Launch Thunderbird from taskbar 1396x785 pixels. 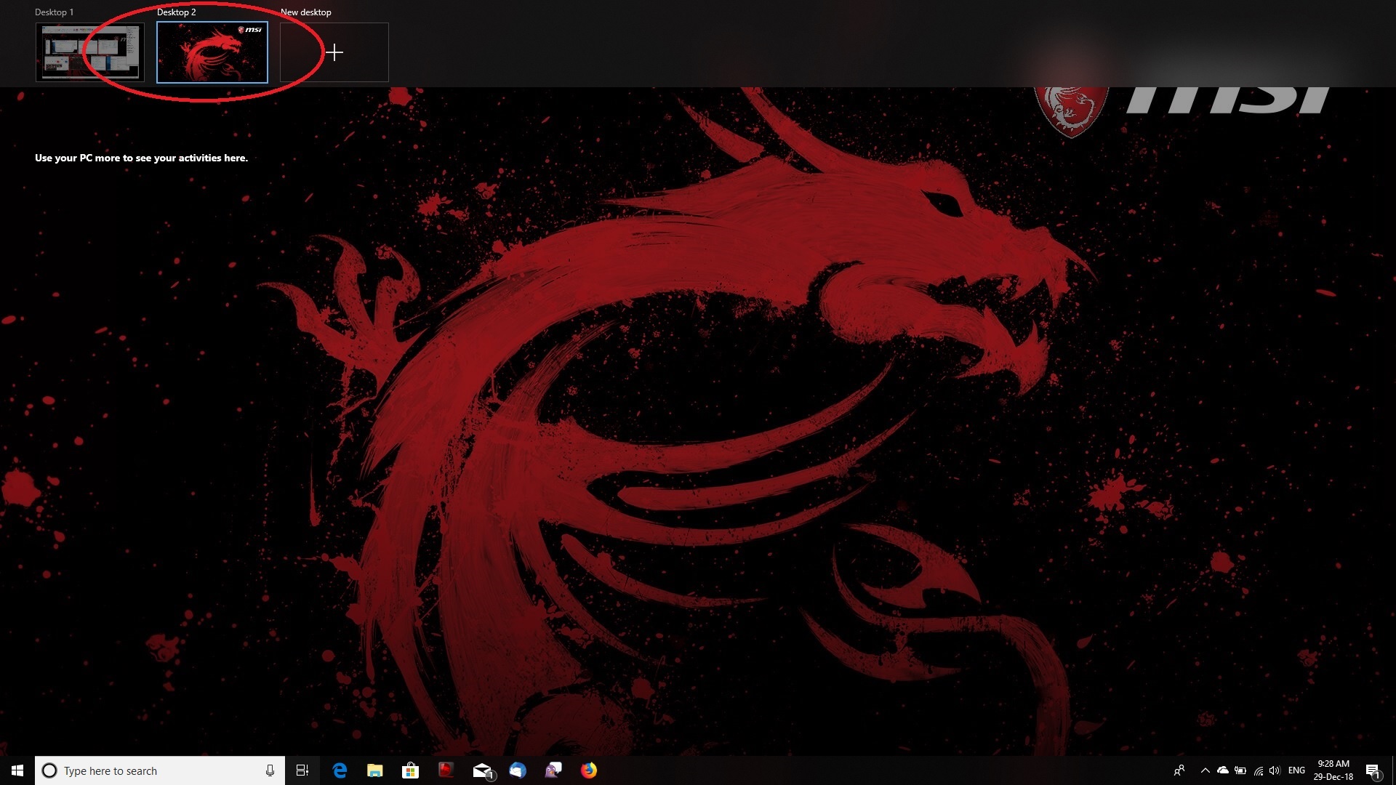point(518,770)
